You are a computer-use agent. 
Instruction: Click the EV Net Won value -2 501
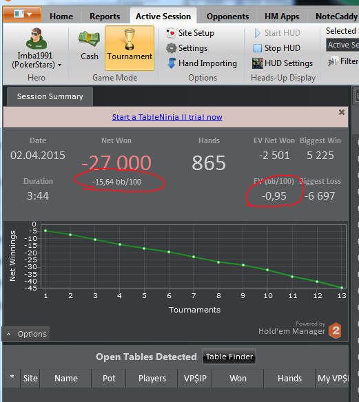pyautogui.click(x=274, y=156)
